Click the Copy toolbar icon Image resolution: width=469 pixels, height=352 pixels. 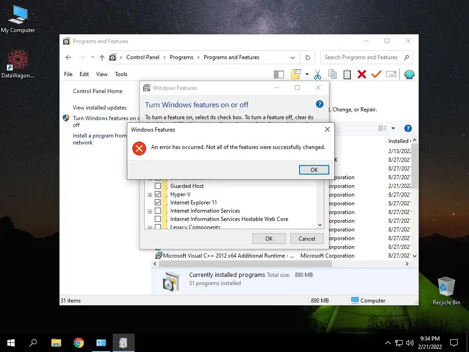333,74
